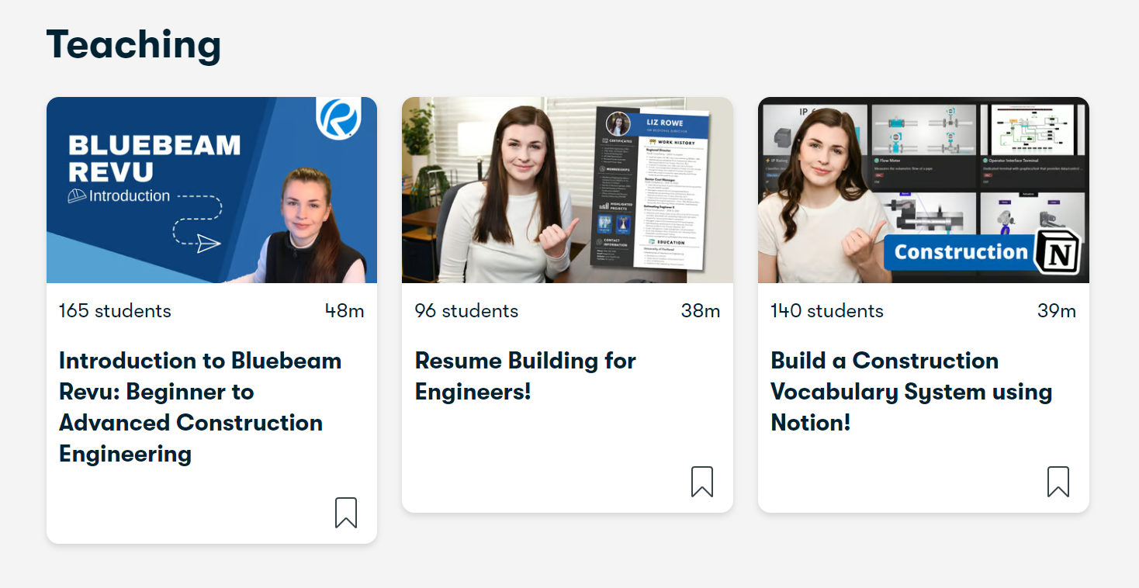The image size is (1139, 588).
Task: Click the 'Construction' banner on third thumbnail
Action: pyautogui.click(x=961, y=252)
